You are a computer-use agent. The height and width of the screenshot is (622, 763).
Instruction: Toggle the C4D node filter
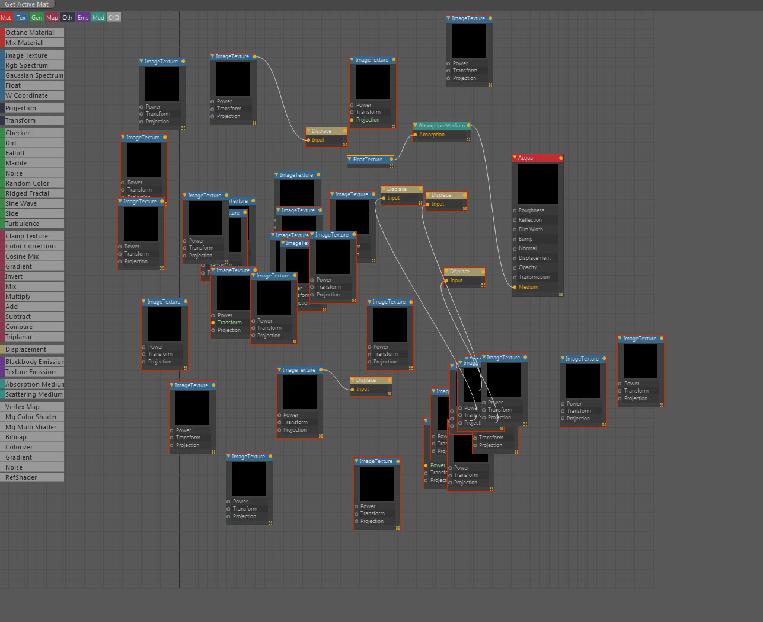[114, 18]
